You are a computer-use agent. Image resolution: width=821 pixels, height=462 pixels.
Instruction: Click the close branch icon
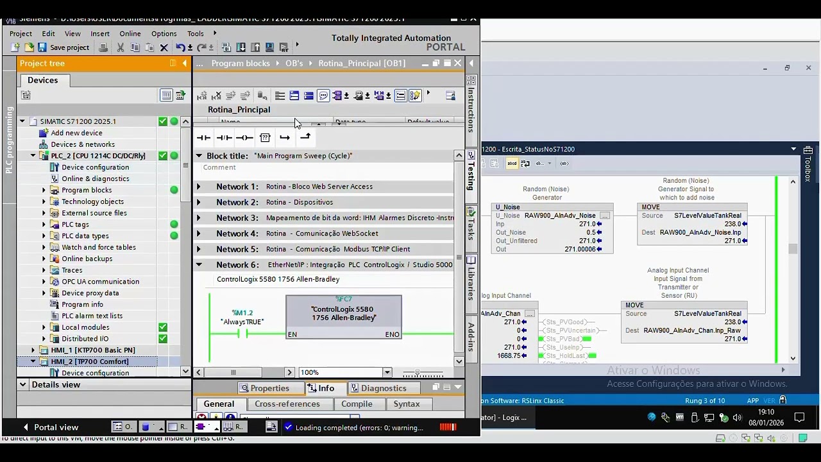pos(305,137)
